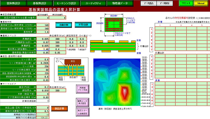Open the yellow Manual button
210x119 pixels.
201,3
